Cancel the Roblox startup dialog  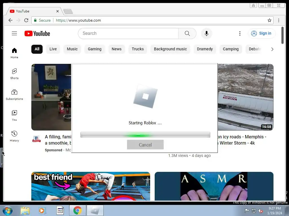coord(145,145)
